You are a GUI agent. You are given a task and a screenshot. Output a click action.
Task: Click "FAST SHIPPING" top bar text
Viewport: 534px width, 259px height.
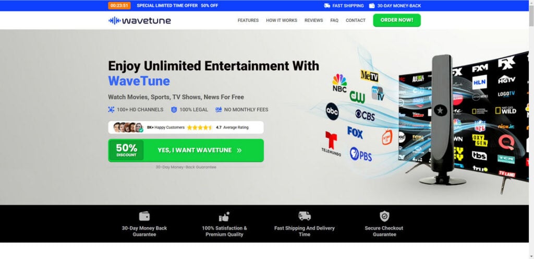click(x=348, y=5)
